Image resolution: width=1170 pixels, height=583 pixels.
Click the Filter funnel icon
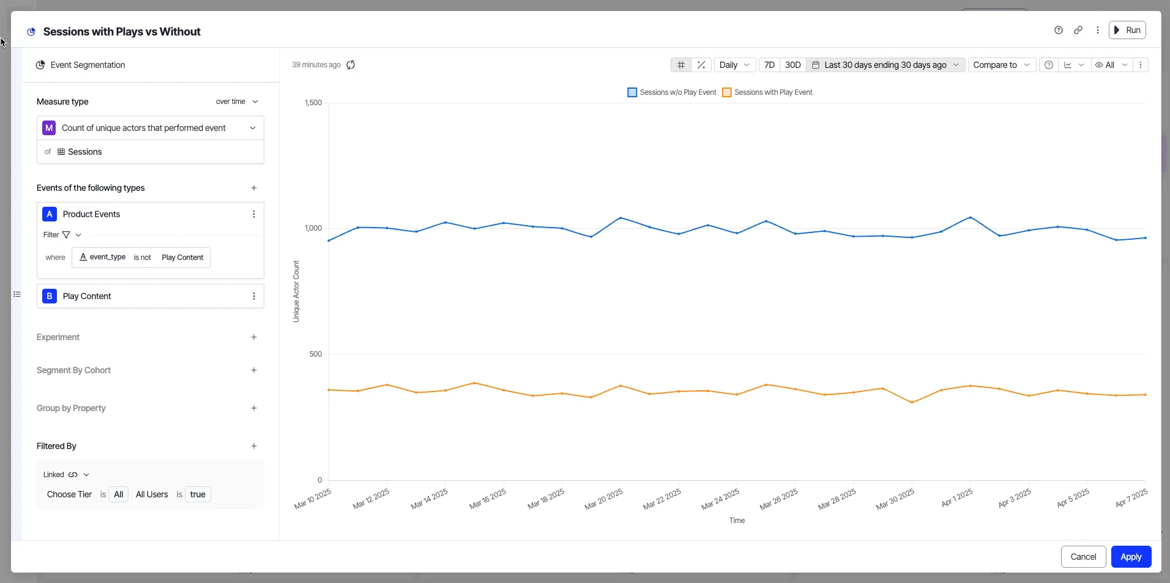pyautogui.click(x=66, y=235)
